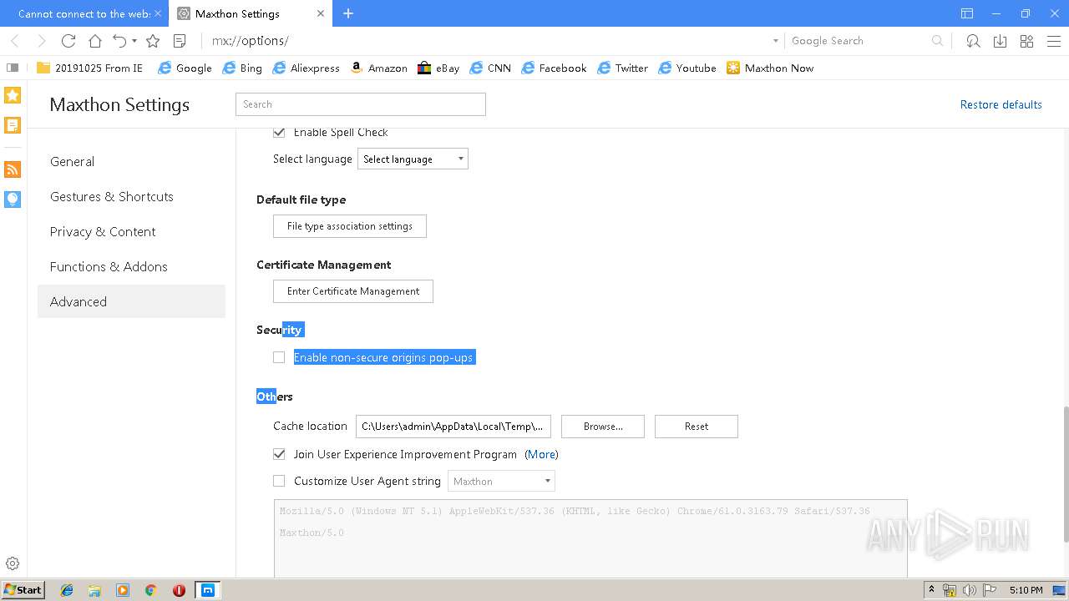Open the Select language dropdown

(413, 159)
